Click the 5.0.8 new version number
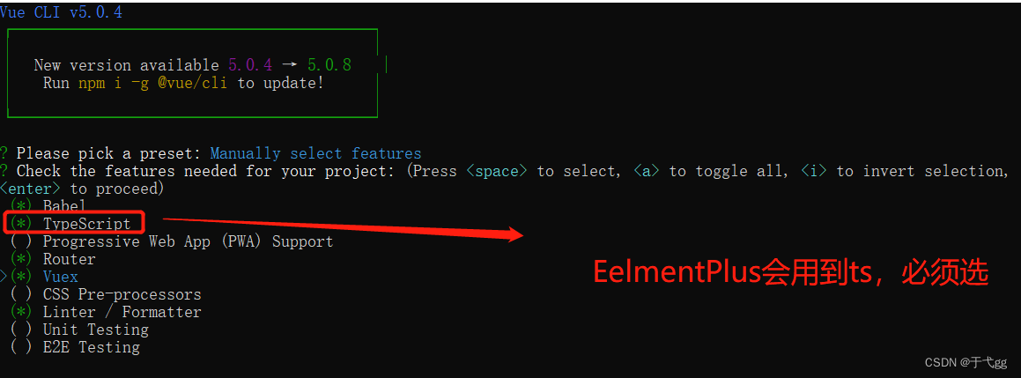 click(329, 65)
